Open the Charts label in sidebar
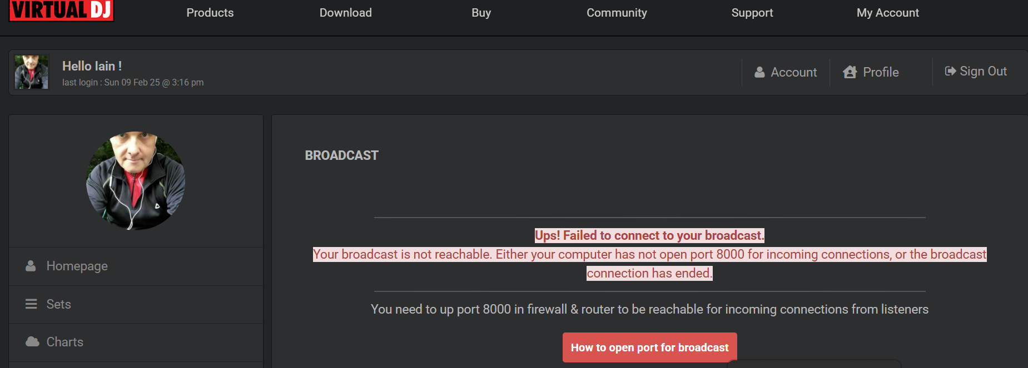The width and height of the screenshot is (1028, 368). [x=65, y=342]
